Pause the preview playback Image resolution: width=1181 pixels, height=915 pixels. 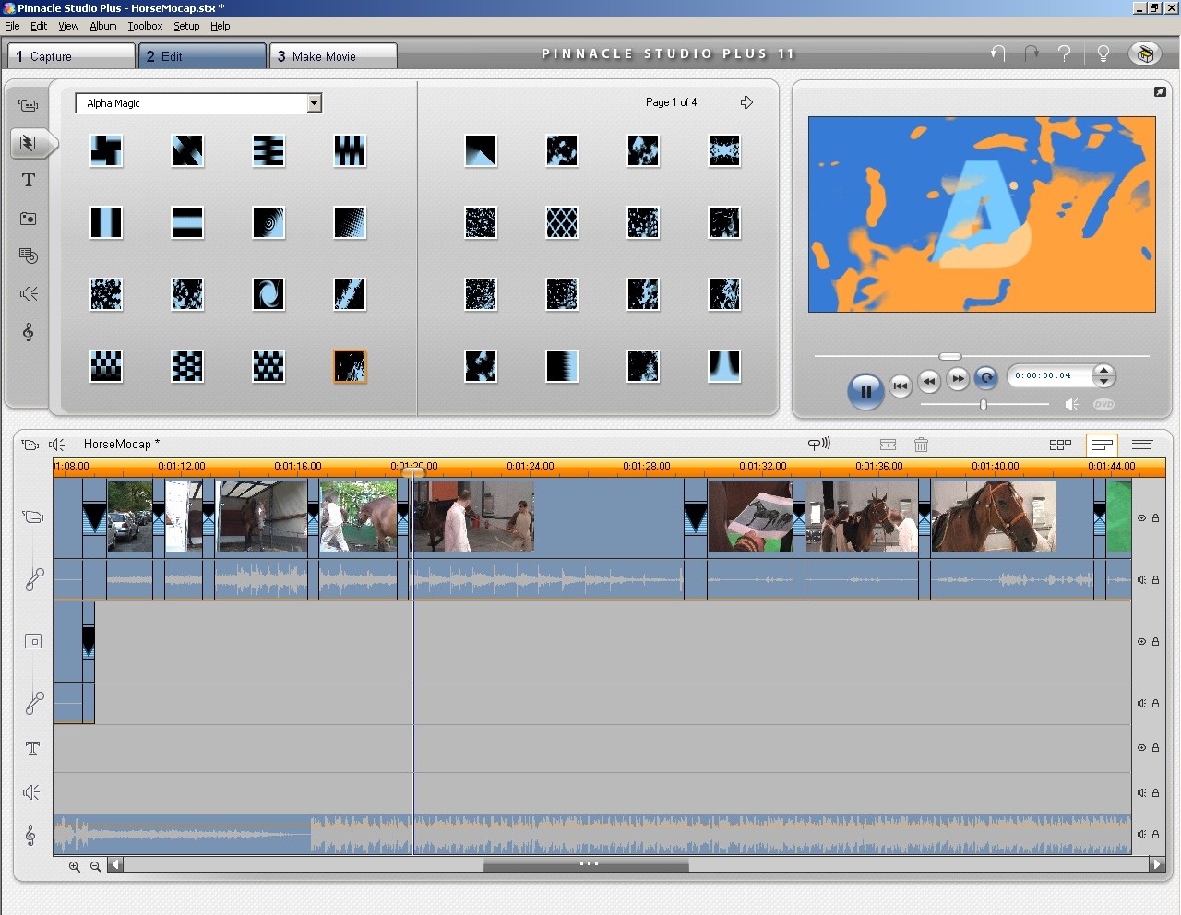pos(865,391)
